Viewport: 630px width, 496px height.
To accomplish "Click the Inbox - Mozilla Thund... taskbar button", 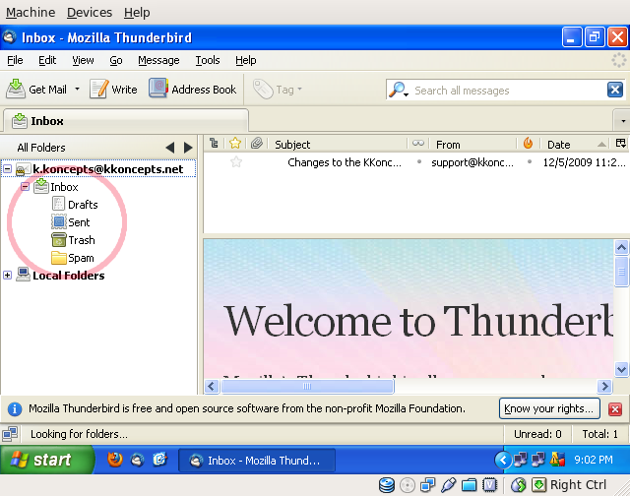I will coord(256,461).
